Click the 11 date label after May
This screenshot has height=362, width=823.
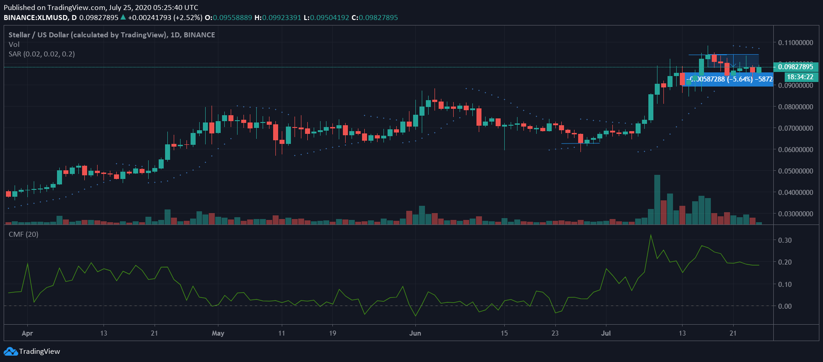[282, 333]
